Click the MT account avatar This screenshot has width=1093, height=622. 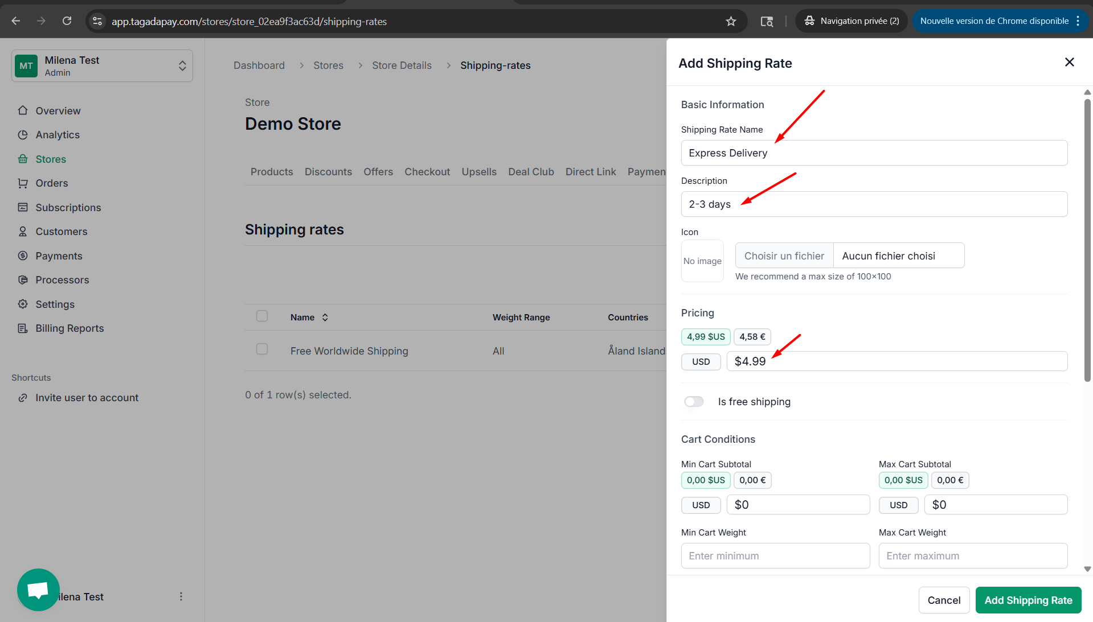tap(26, 66)
